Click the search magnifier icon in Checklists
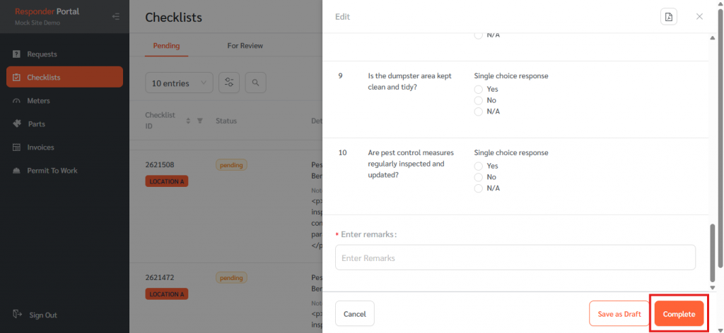 coord(255,83)
